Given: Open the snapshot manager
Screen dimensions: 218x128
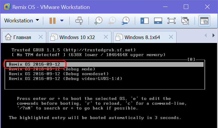Looking at the screenshot, I should point(126,21).
